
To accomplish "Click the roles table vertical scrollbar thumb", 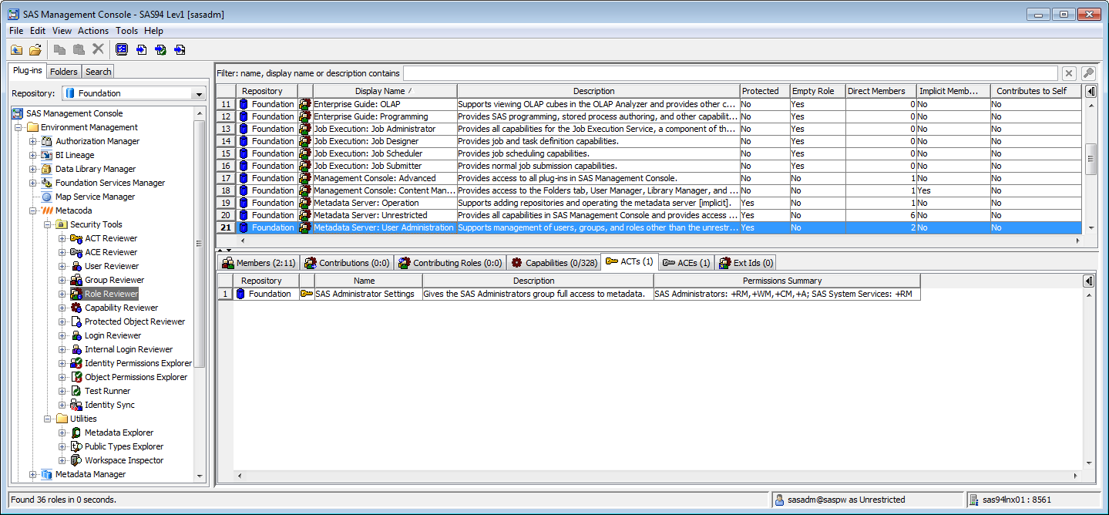I will point(1091,159).
